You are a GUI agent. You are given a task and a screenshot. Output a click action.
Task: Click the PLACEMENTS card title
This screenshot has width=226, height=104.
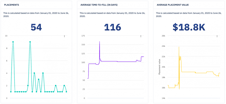tap(12, 5)
